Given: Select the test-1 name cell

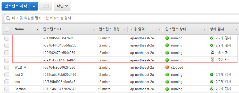Looking at the screenshot, I should click(x=19, y=82).
